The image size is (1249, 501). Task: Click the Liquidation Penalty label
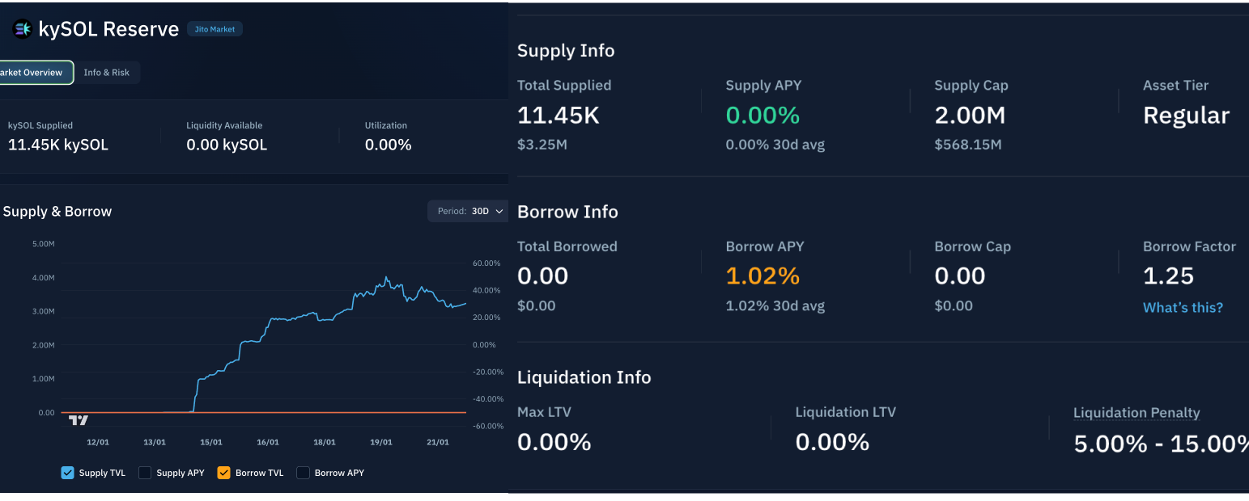1136,413
